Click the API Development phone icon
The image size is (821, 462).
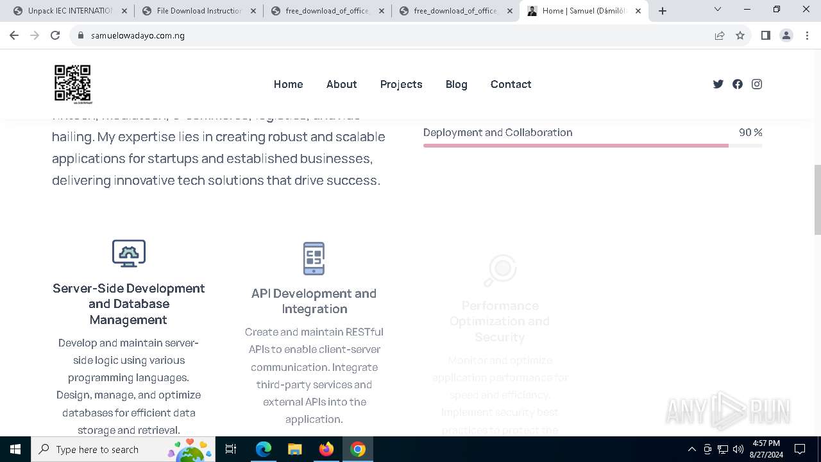click(x=314, y=259)
